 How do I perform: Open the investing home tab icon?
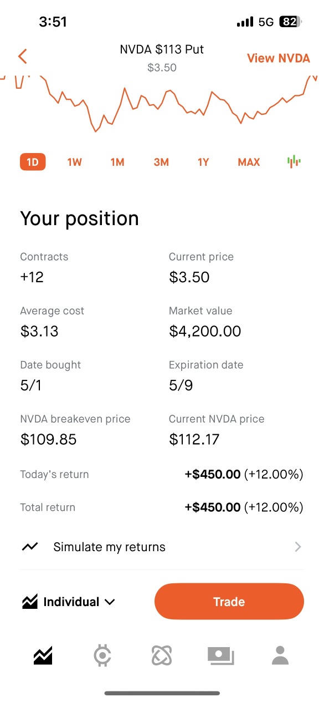pyautogui.click(x=43, y=655)
